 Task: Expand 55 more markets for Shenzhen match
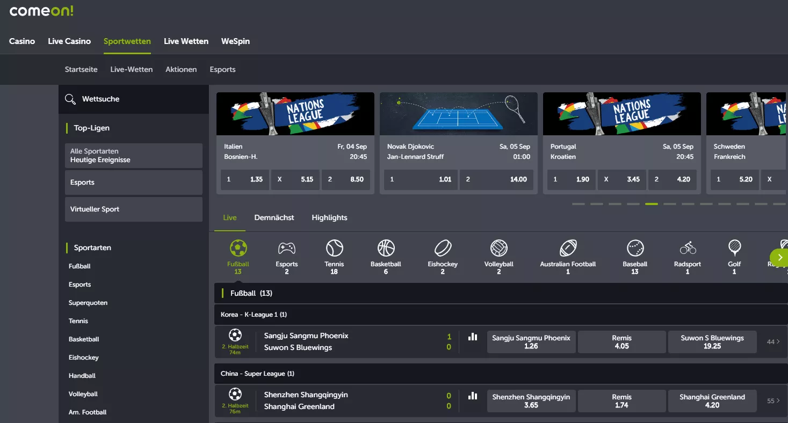pos(773,401)
